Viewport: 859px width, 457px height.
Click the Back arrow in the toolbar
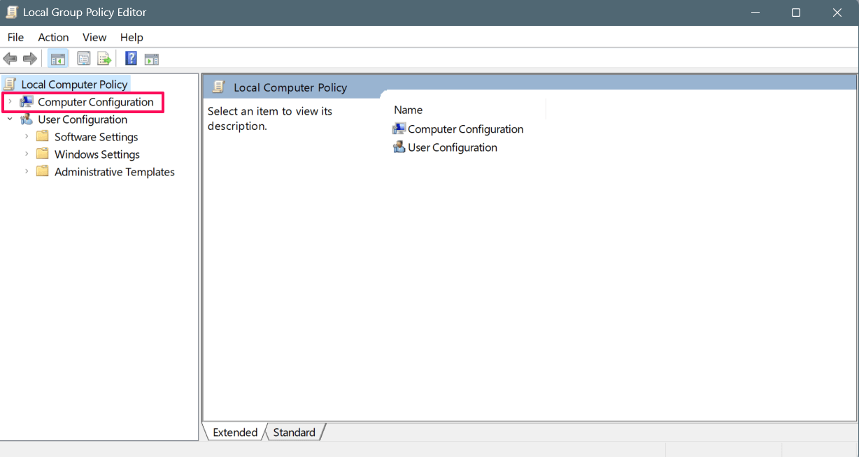pos(10,59)
